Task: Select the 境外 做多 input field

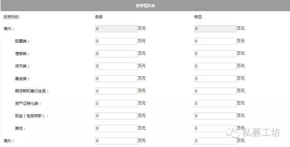Action: point(116,141)
